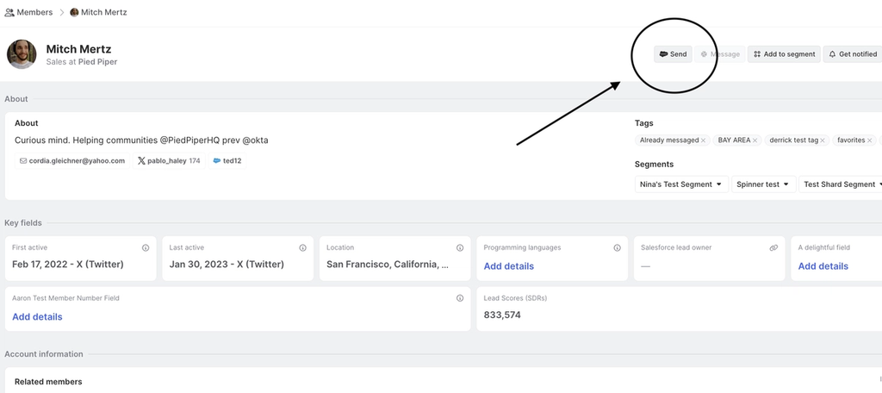This screenshot has height=393, width=882.
Task: Click the Salesforce Send button
Action: (x=673, y=54)
